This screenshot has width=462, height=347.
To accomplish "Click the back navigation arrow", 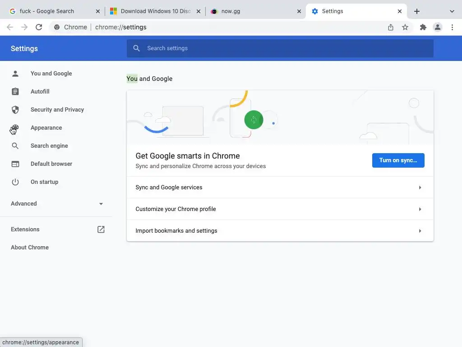I will pyautogui.click(x=10, y=27).
